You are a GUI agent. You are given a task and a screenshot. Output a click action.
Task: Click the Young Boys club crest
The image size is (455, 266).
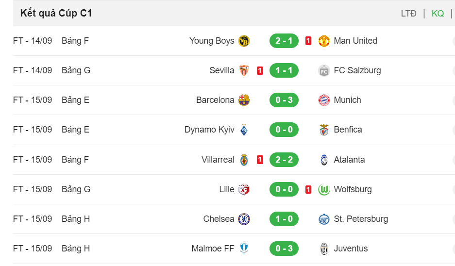[244, 41]
